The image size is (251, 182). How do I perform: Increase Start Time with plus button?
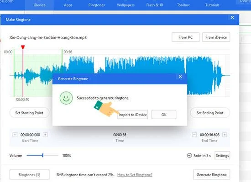tap(45, 135)
